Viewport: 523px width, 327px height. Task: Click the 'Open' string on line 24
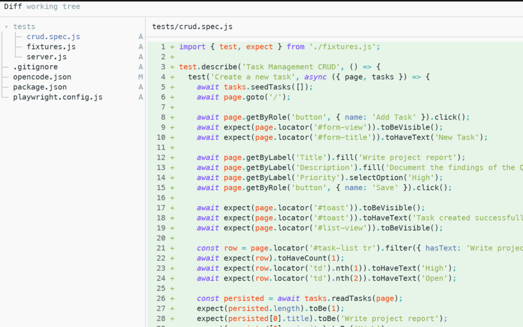(434, 279)
